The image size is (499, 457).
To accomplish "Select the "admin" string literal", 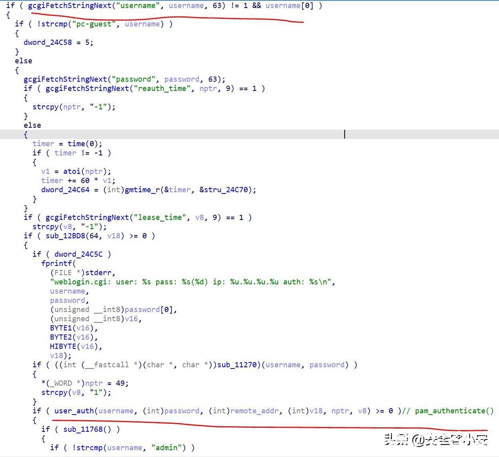I will 166,448.
